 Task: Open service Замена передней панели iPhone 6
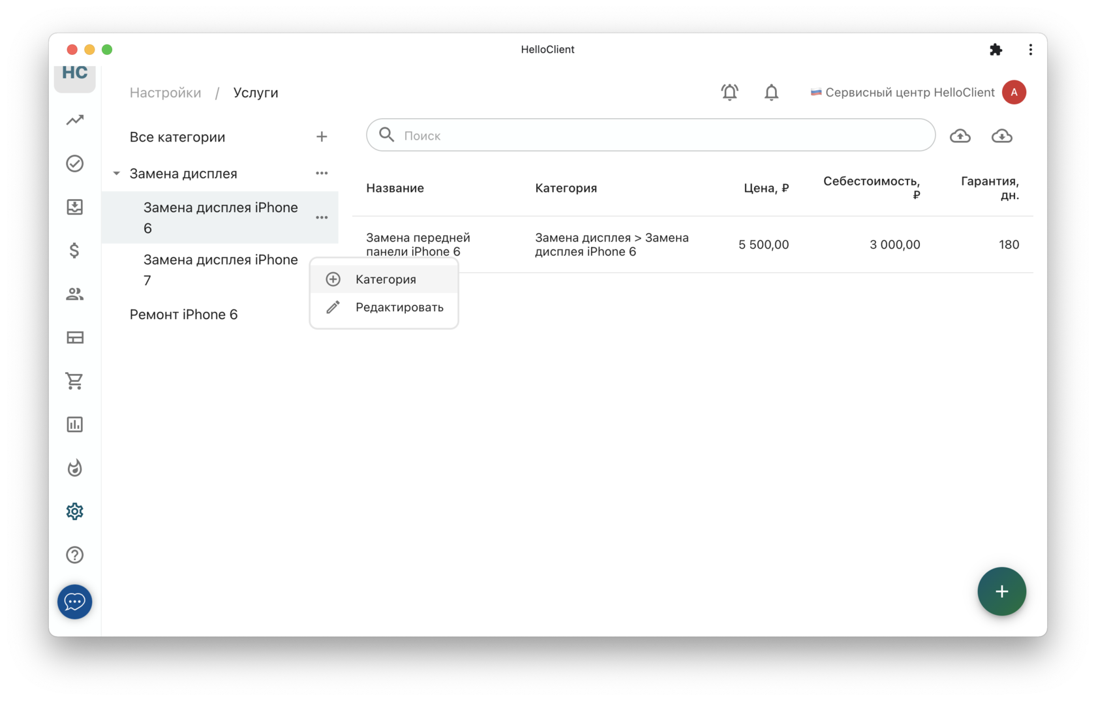(x=418, y=245)
